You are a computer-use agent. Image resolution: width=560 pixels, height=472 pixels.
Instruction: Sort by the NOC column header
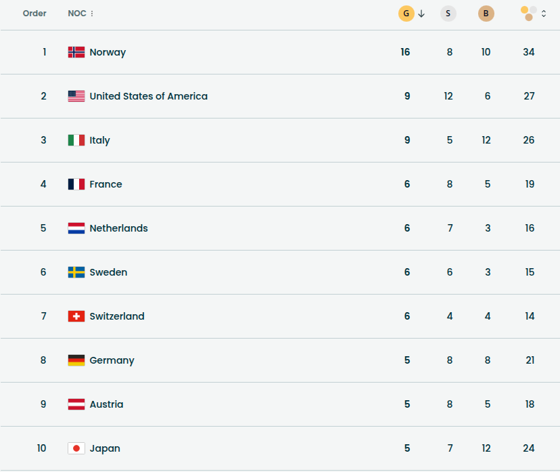click(76, 14)
